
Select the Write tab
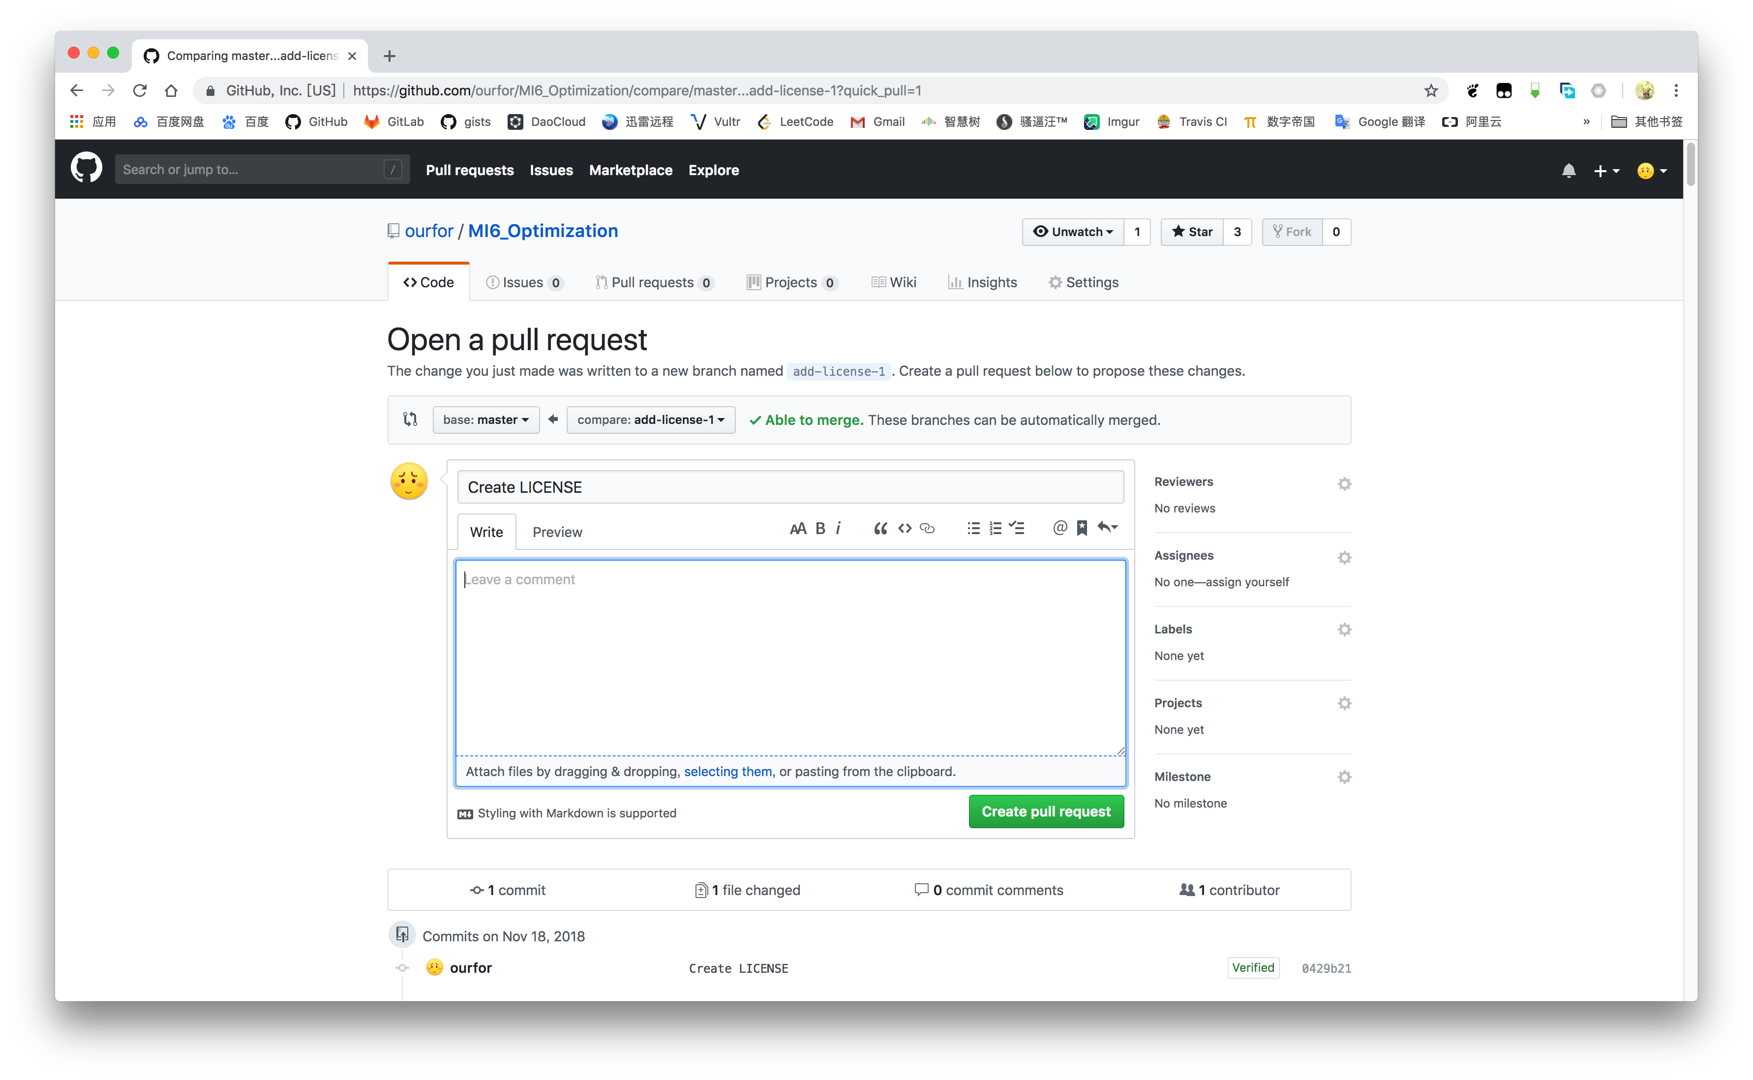coord(486,532)
